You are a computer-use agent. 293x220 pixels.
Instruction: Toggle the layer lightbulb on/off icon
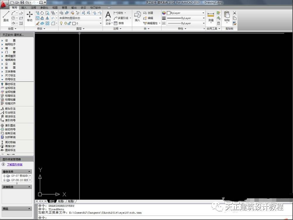(x=61, y=23)
